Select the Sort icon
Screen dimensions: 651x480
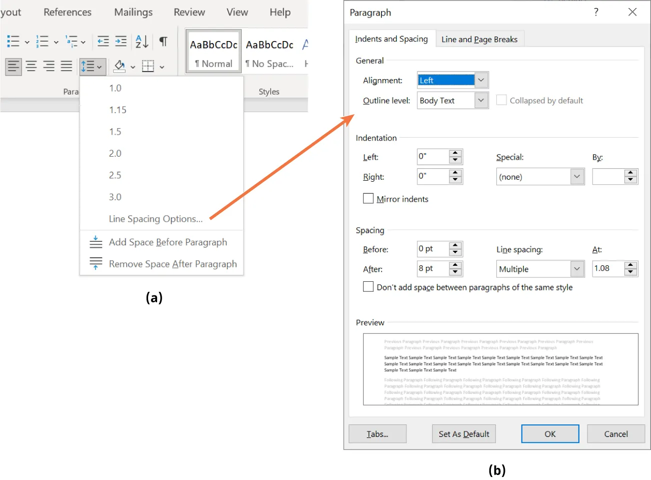tap(142, 41)
